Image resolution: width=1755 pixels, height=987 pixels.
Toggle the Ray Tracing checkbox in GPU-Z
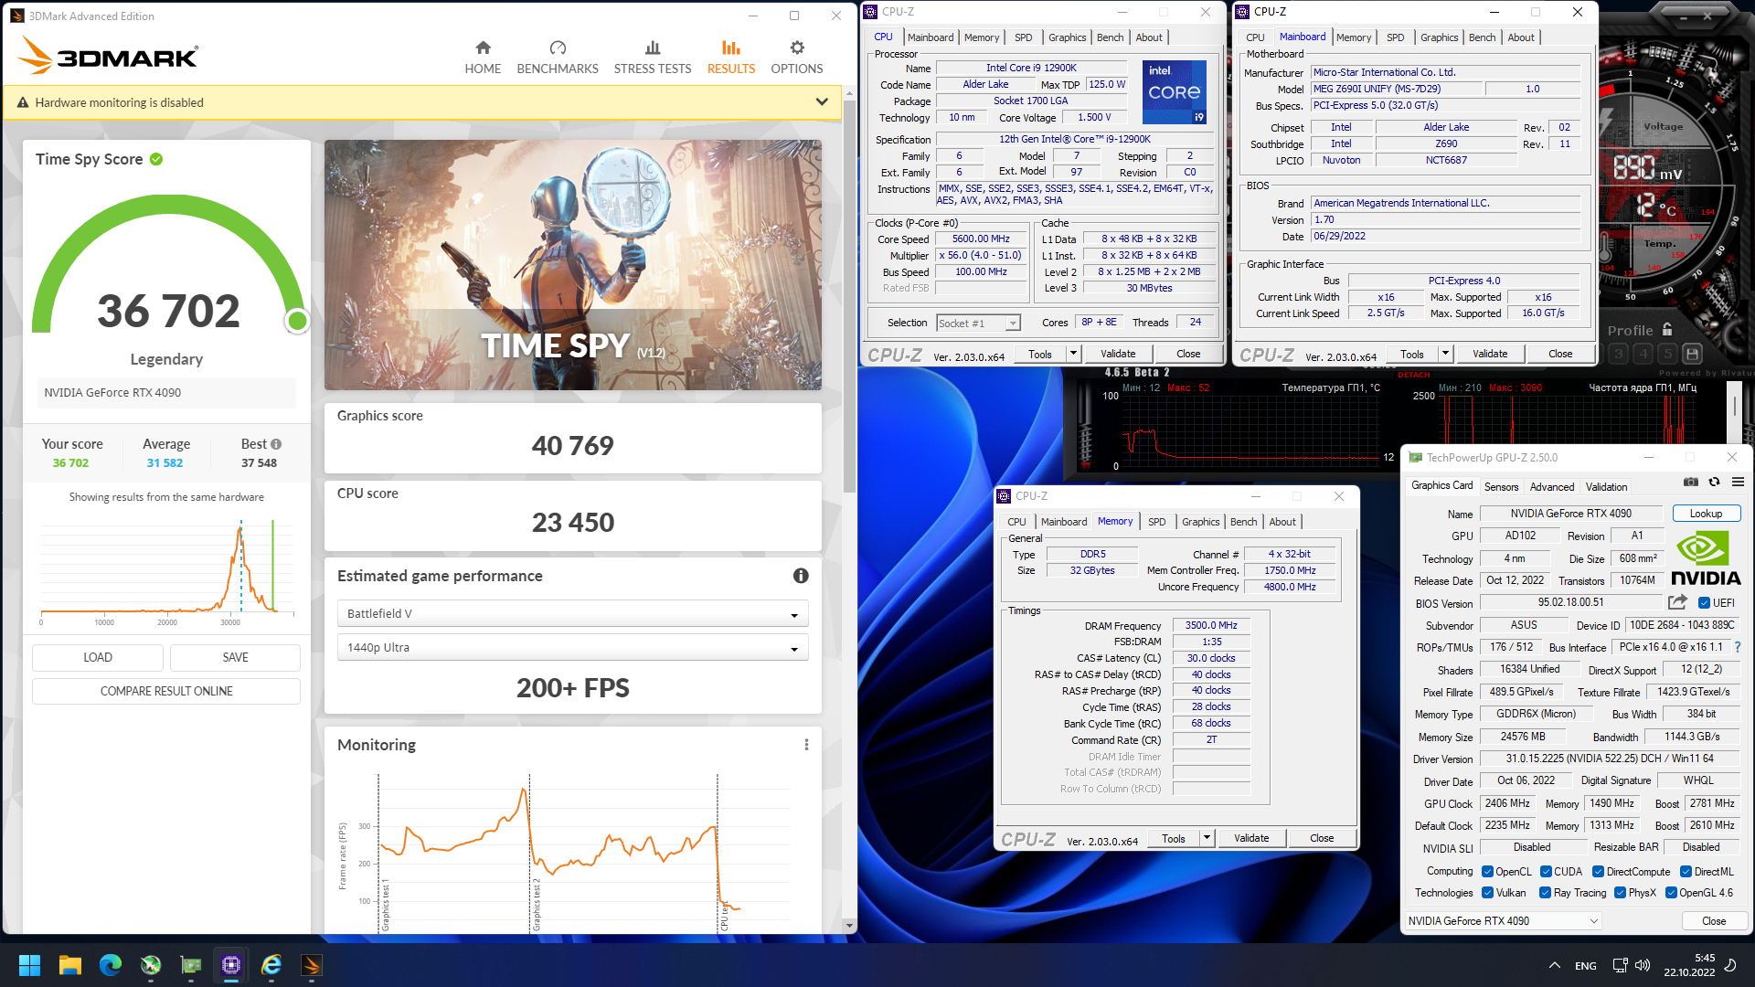click(1545, 893)
